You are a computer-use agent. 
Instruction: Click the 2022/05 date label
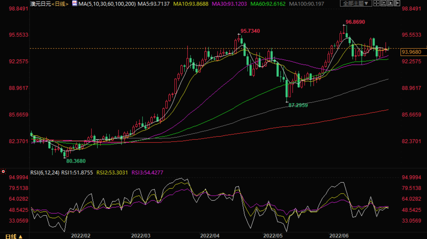pos(273,236)
